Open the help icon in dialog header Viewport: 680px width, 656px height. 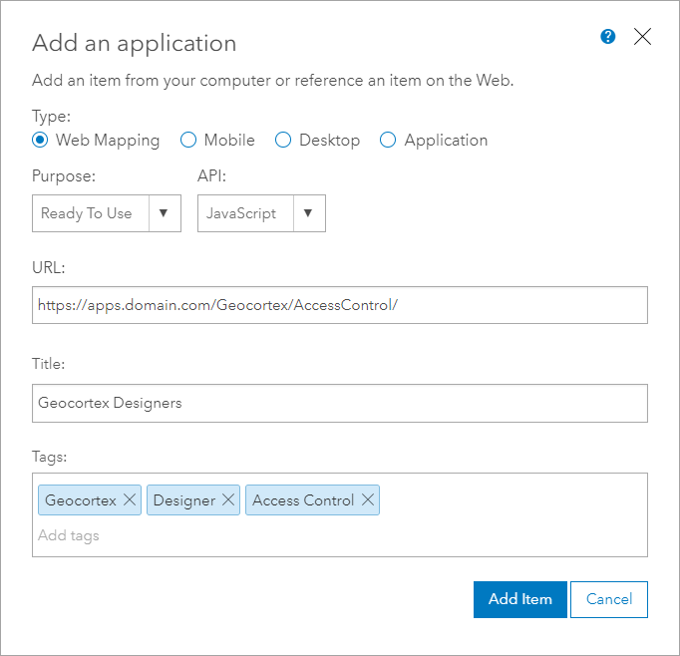607,37
